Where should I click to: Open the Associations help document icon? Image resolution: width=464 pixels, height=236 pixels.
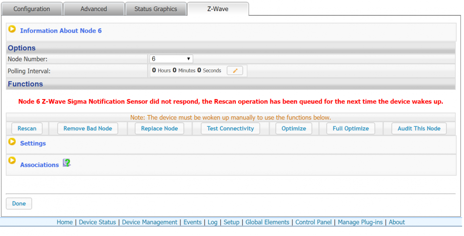(66, 163)
